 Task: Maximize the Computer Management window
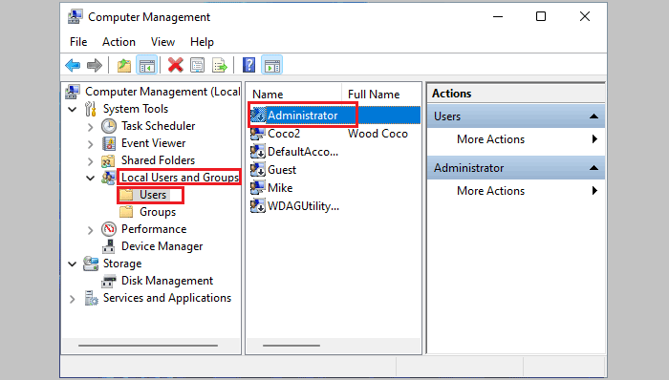tap(541, 16)
